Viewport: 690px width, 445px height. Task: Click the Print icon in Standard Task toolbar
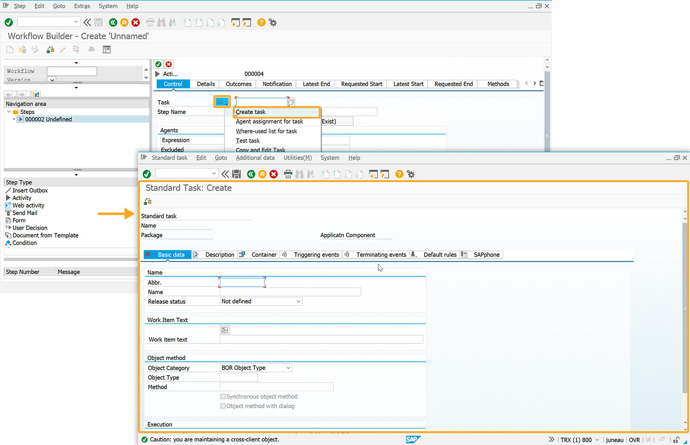[x=288, y=174]
